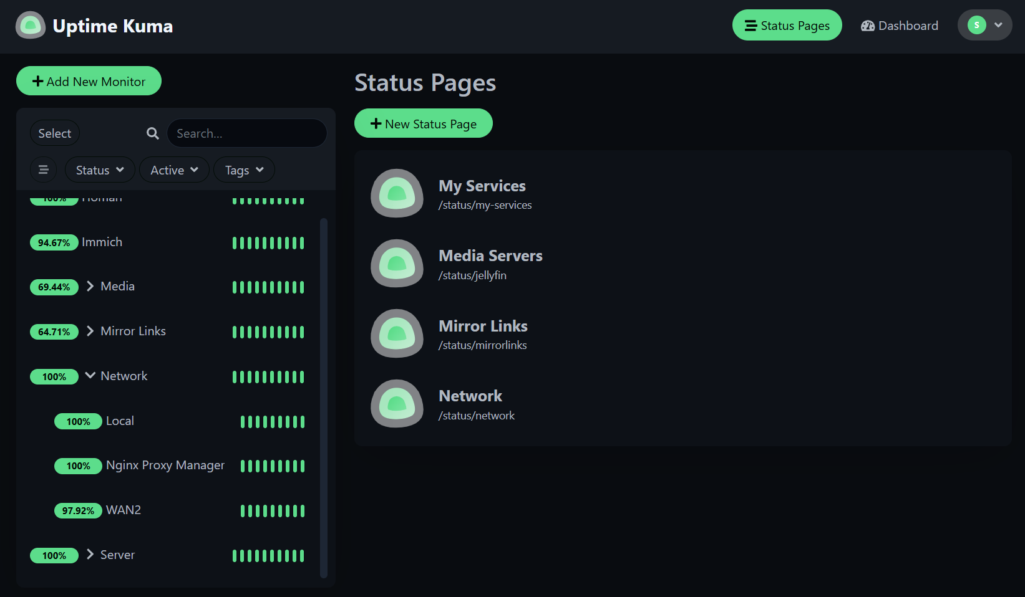The width and height of the screenshot is (1025, 597).
Task: Click the New Status Page button
Action: coord(423,123)
